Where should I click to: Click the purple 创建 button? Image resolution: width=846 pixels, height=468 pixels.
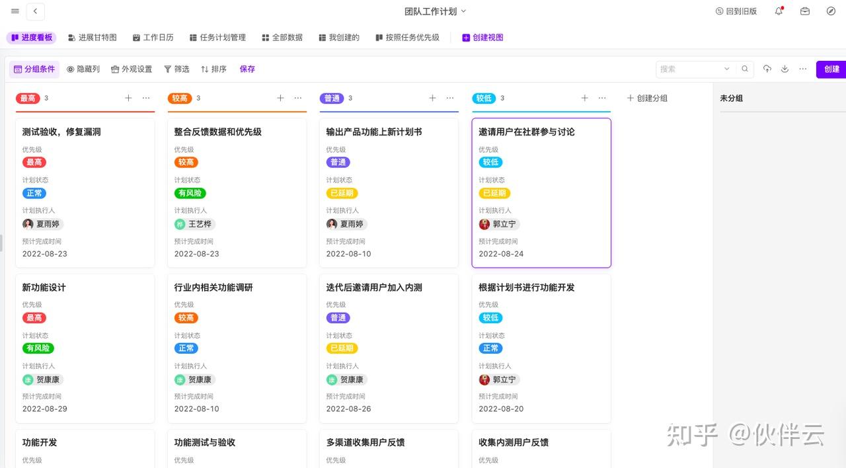tap(831, 69)
